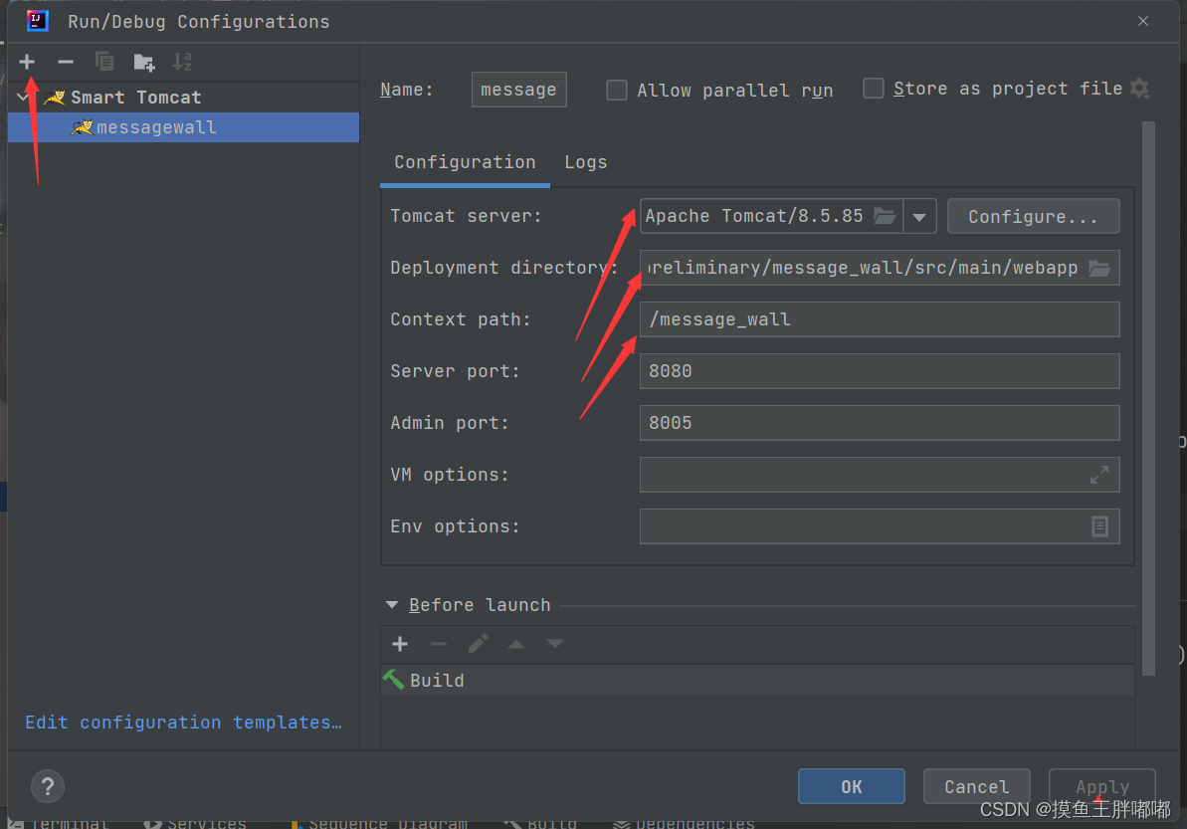Image resolution: width=1187 pixels, height=829 pixels.
Task: Select messagewall configuration in tree
Action: [183, 127]
